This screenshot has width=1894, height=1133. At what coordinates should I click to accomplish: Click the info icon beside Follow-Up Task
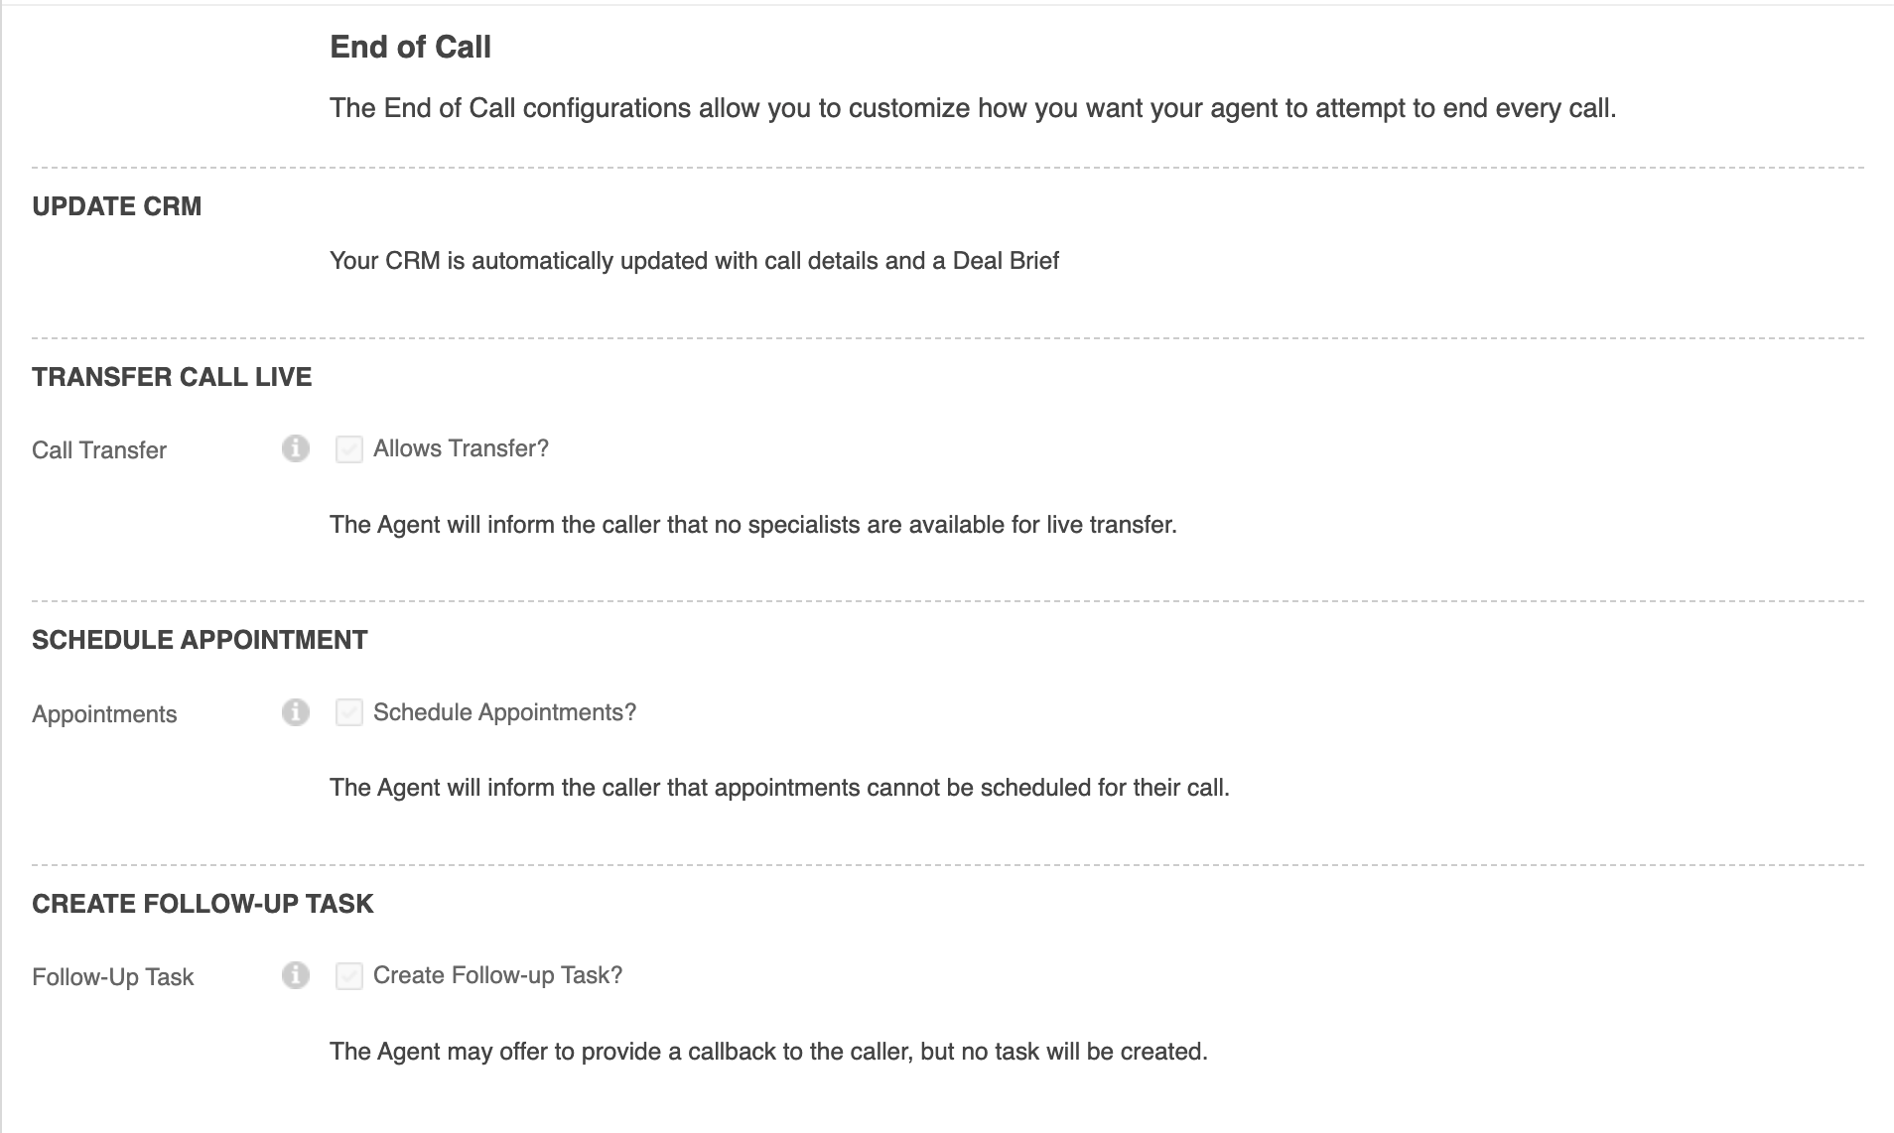coord(295,975)
